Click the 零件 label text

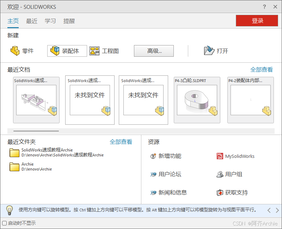(28, 51)
